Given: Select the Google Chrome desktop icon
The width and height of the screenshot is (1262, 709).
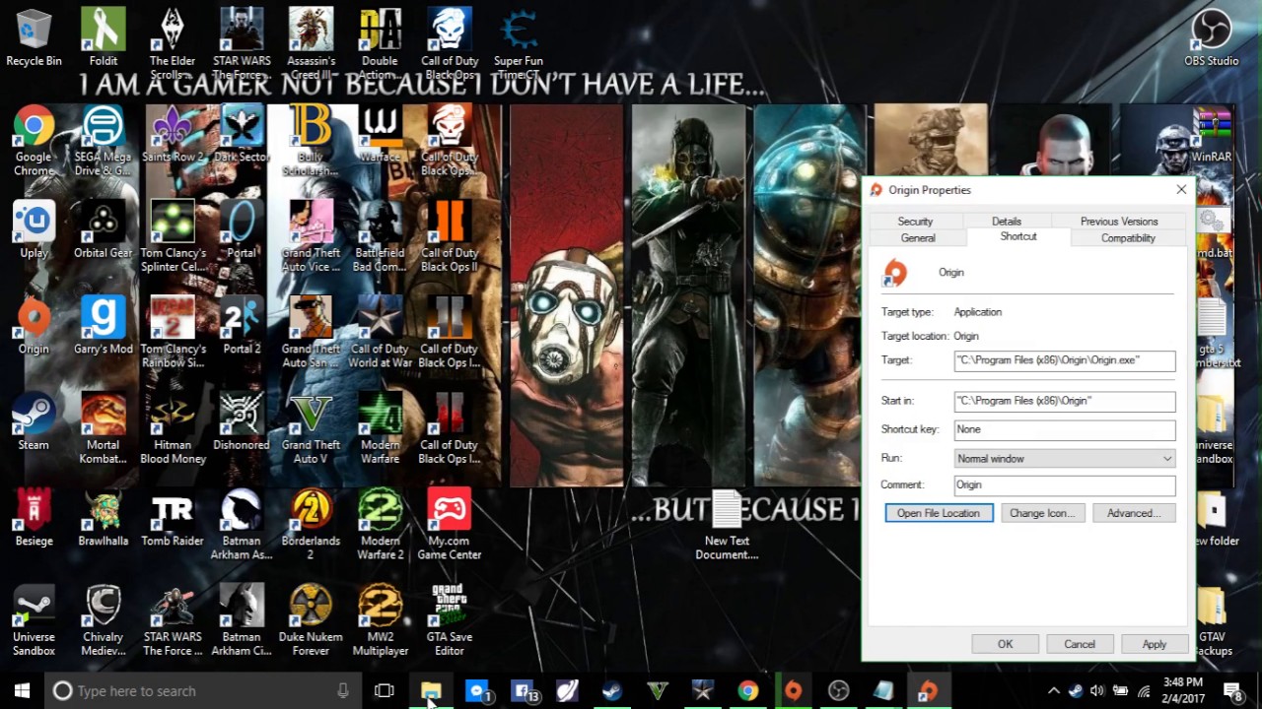Looking at the screenshot, I should [x=34, y=142].
